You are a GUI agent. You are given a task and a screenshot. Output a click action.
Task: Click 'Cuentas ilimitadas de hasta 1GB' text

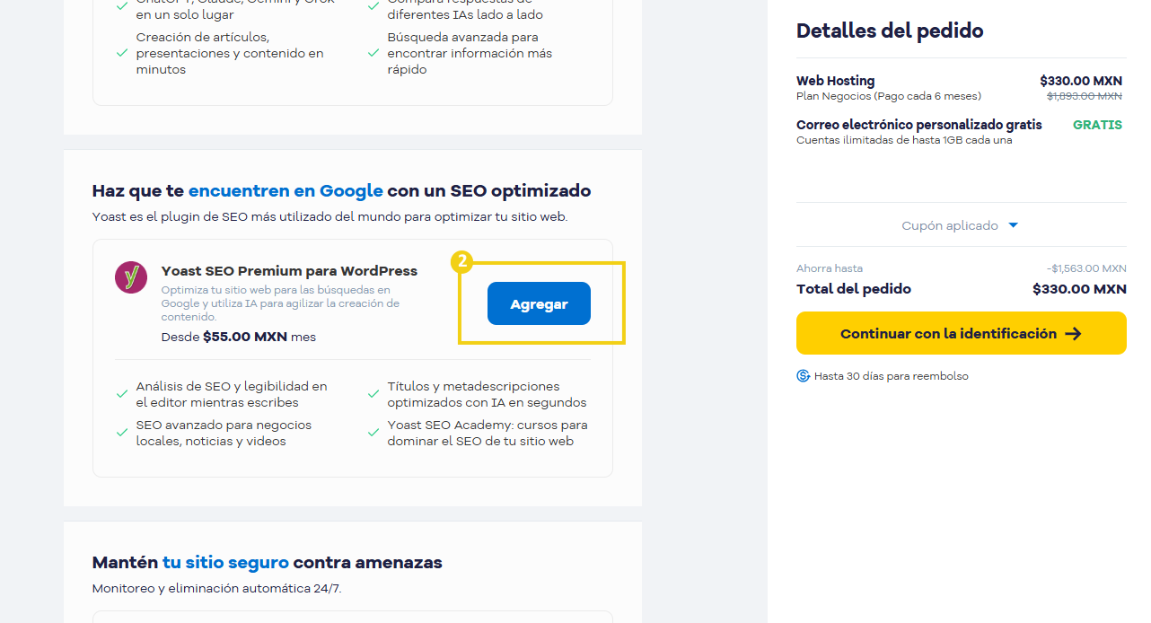pyautogui.click(x=904, y=140)
